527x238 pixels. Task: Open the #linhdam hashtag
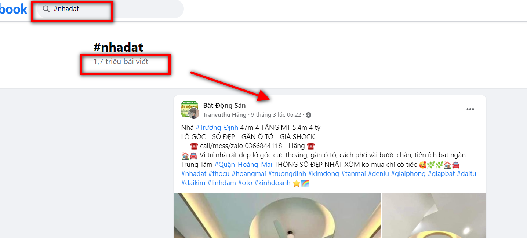pyautogui.click(x=222, y=183)
